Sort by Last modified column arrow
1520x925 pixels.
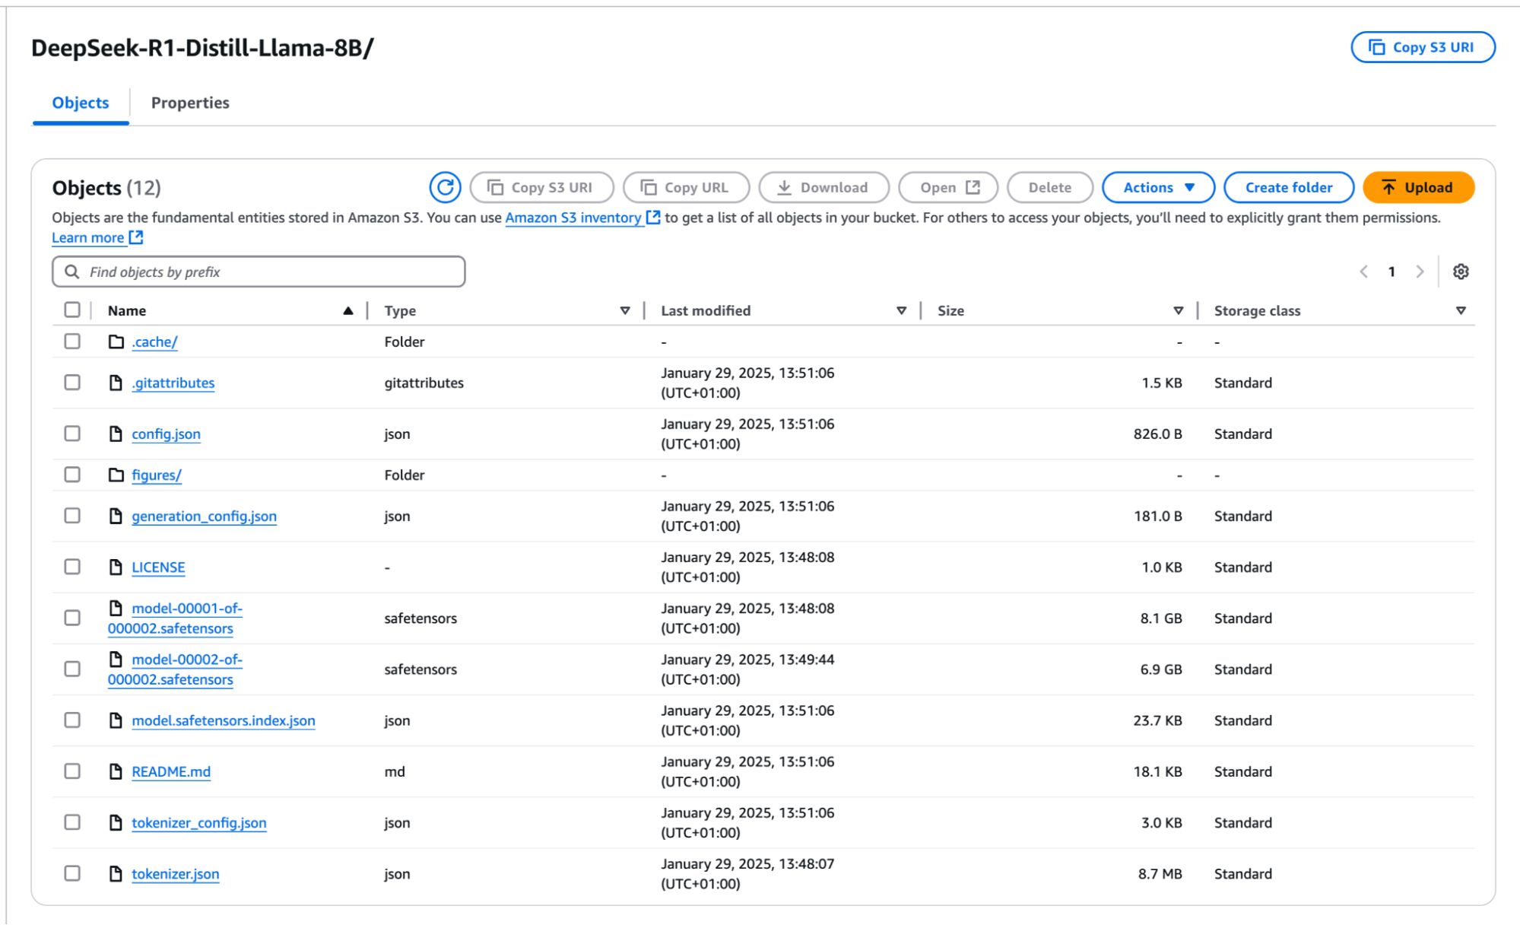coord(901,310)
